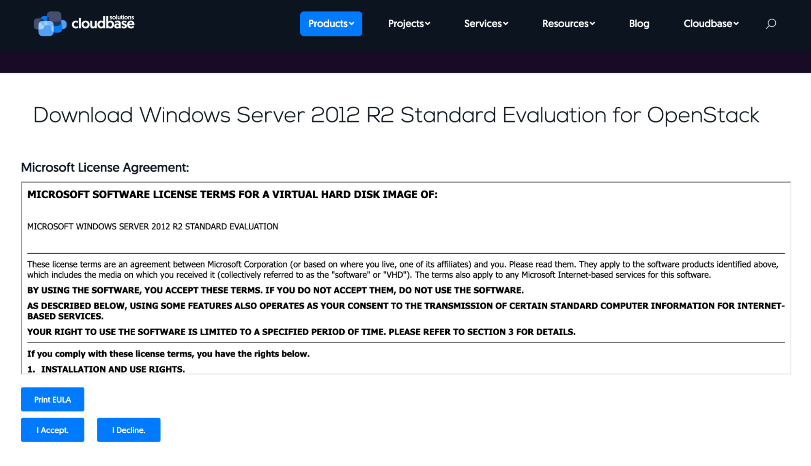Image resolution: width=811 pixels, height=466 pixels.
Task: Click the 'Microsoft License Agreement:' heading
Action: point(105,167)
